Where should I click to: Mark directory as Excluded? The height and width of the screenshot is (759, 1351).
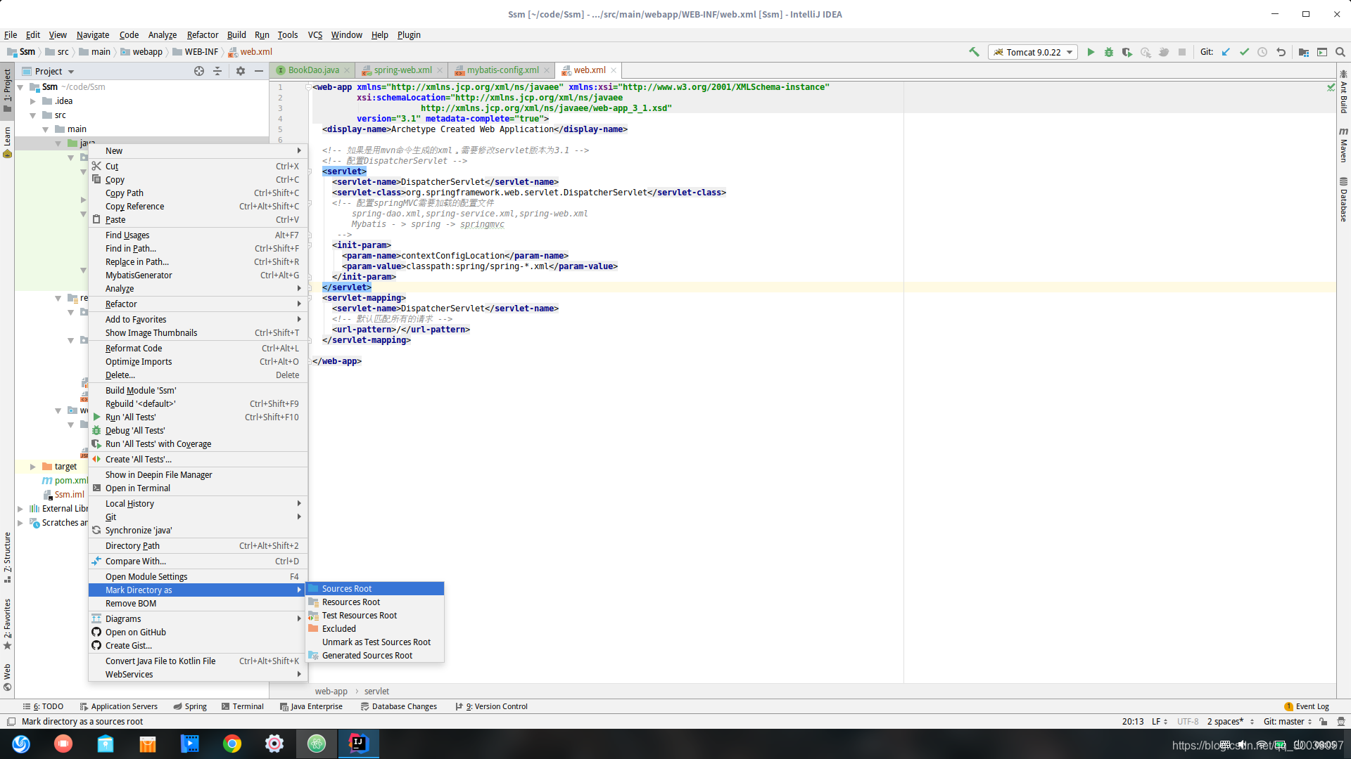[x=375, y=629]
